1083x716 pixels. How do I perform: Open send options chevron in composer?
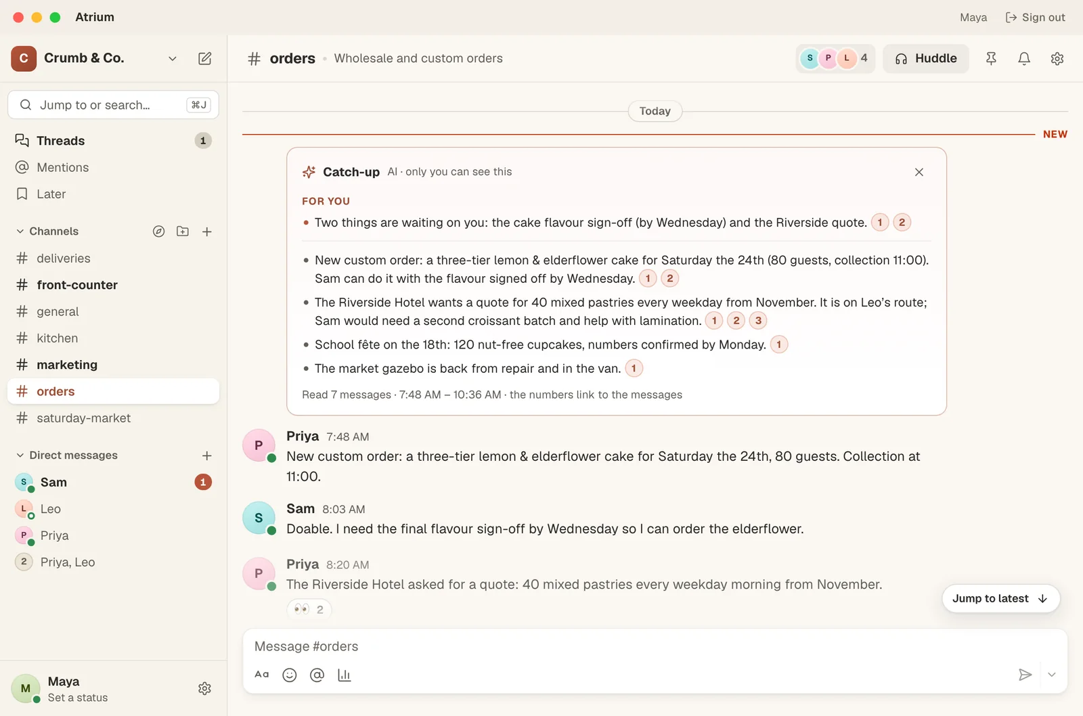1052,675
